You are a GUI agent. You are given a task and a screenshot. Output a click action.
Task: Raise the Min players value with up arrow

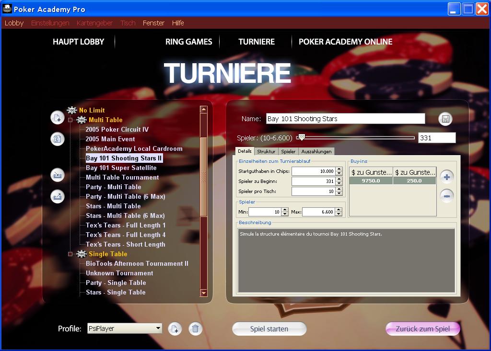click(285, 210)
